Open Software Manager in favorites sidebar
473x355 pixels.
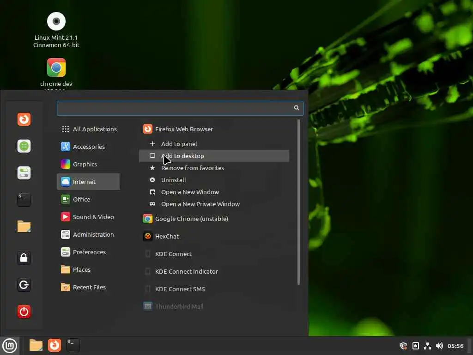coord(24,146)
